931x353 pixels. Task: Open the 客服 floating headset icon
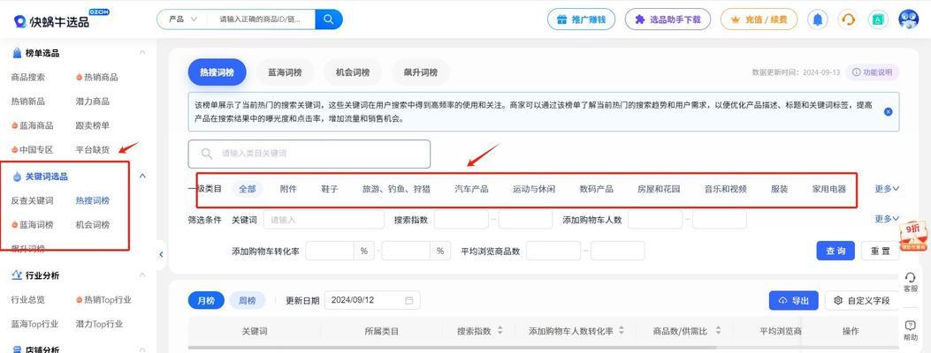(910, 282)
